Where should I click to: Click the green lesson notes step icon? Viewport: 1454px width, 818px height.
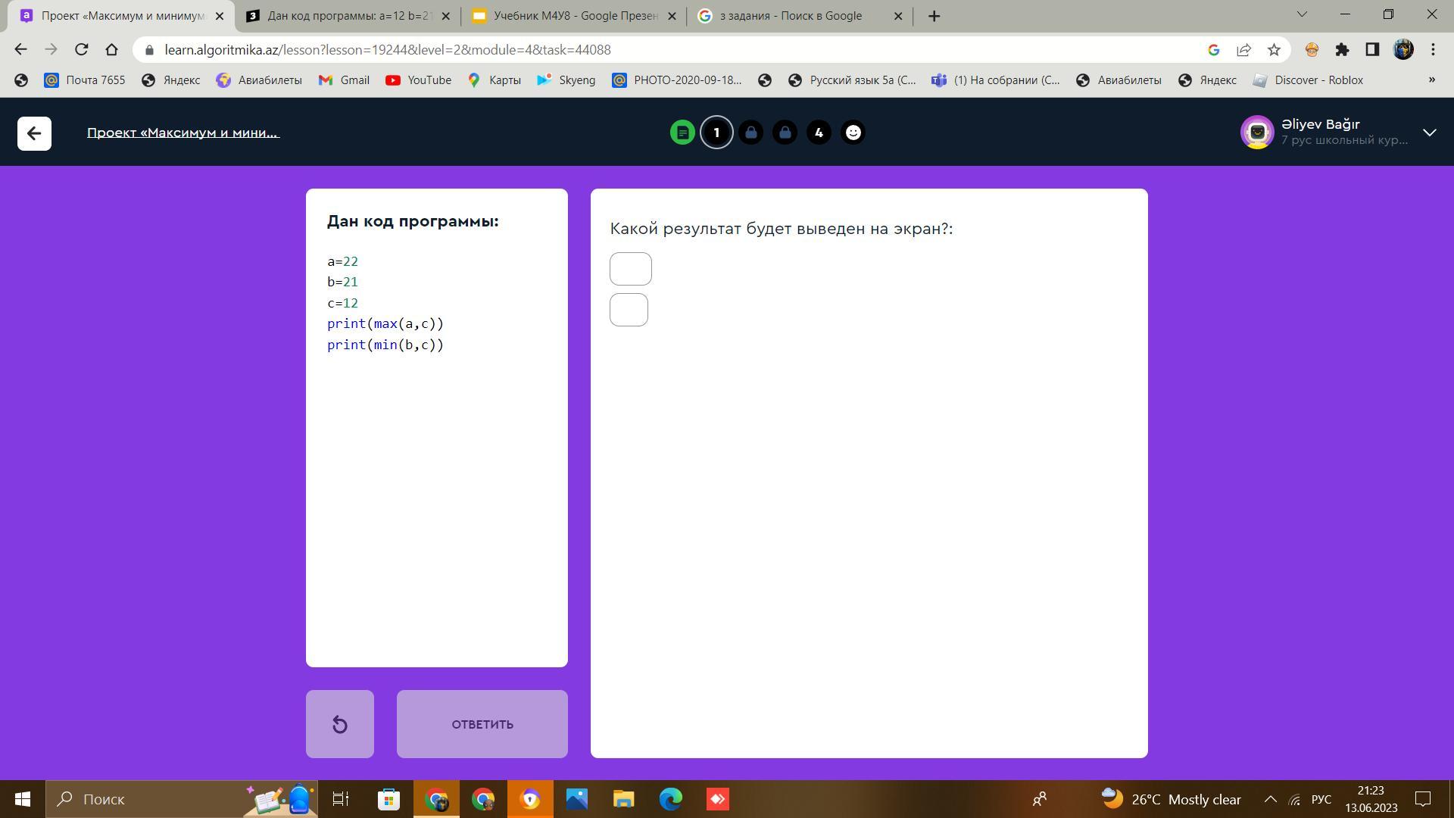coord(682,133)
